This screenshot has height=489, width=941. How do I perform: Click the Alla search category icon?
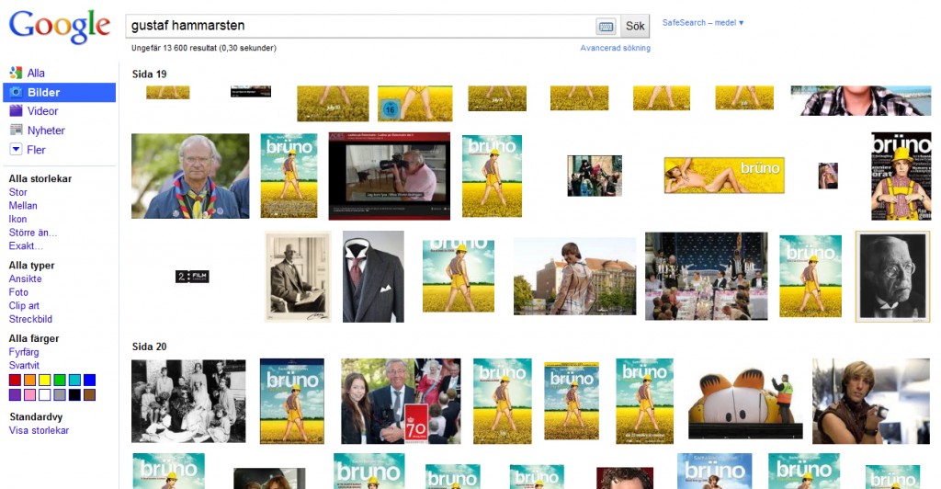(x=16, y=73)
